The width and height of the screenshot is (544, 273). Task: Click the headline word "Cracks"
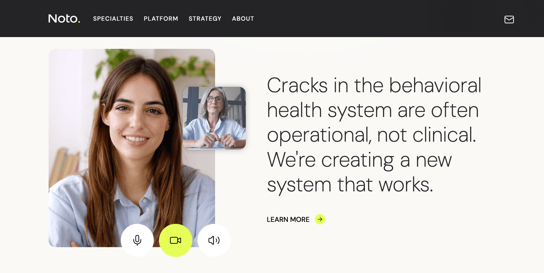tap(297, 85)
